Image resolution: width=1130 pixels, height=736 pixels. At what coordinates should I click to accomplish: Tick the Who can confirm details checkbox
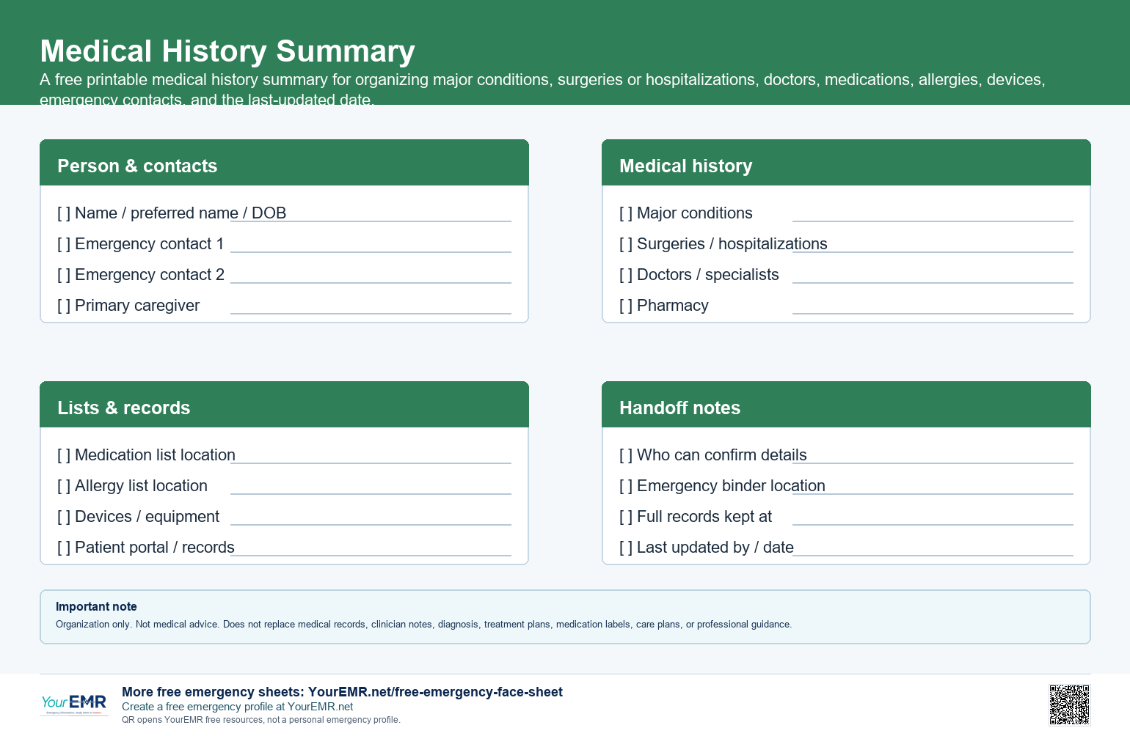(626, 455)
